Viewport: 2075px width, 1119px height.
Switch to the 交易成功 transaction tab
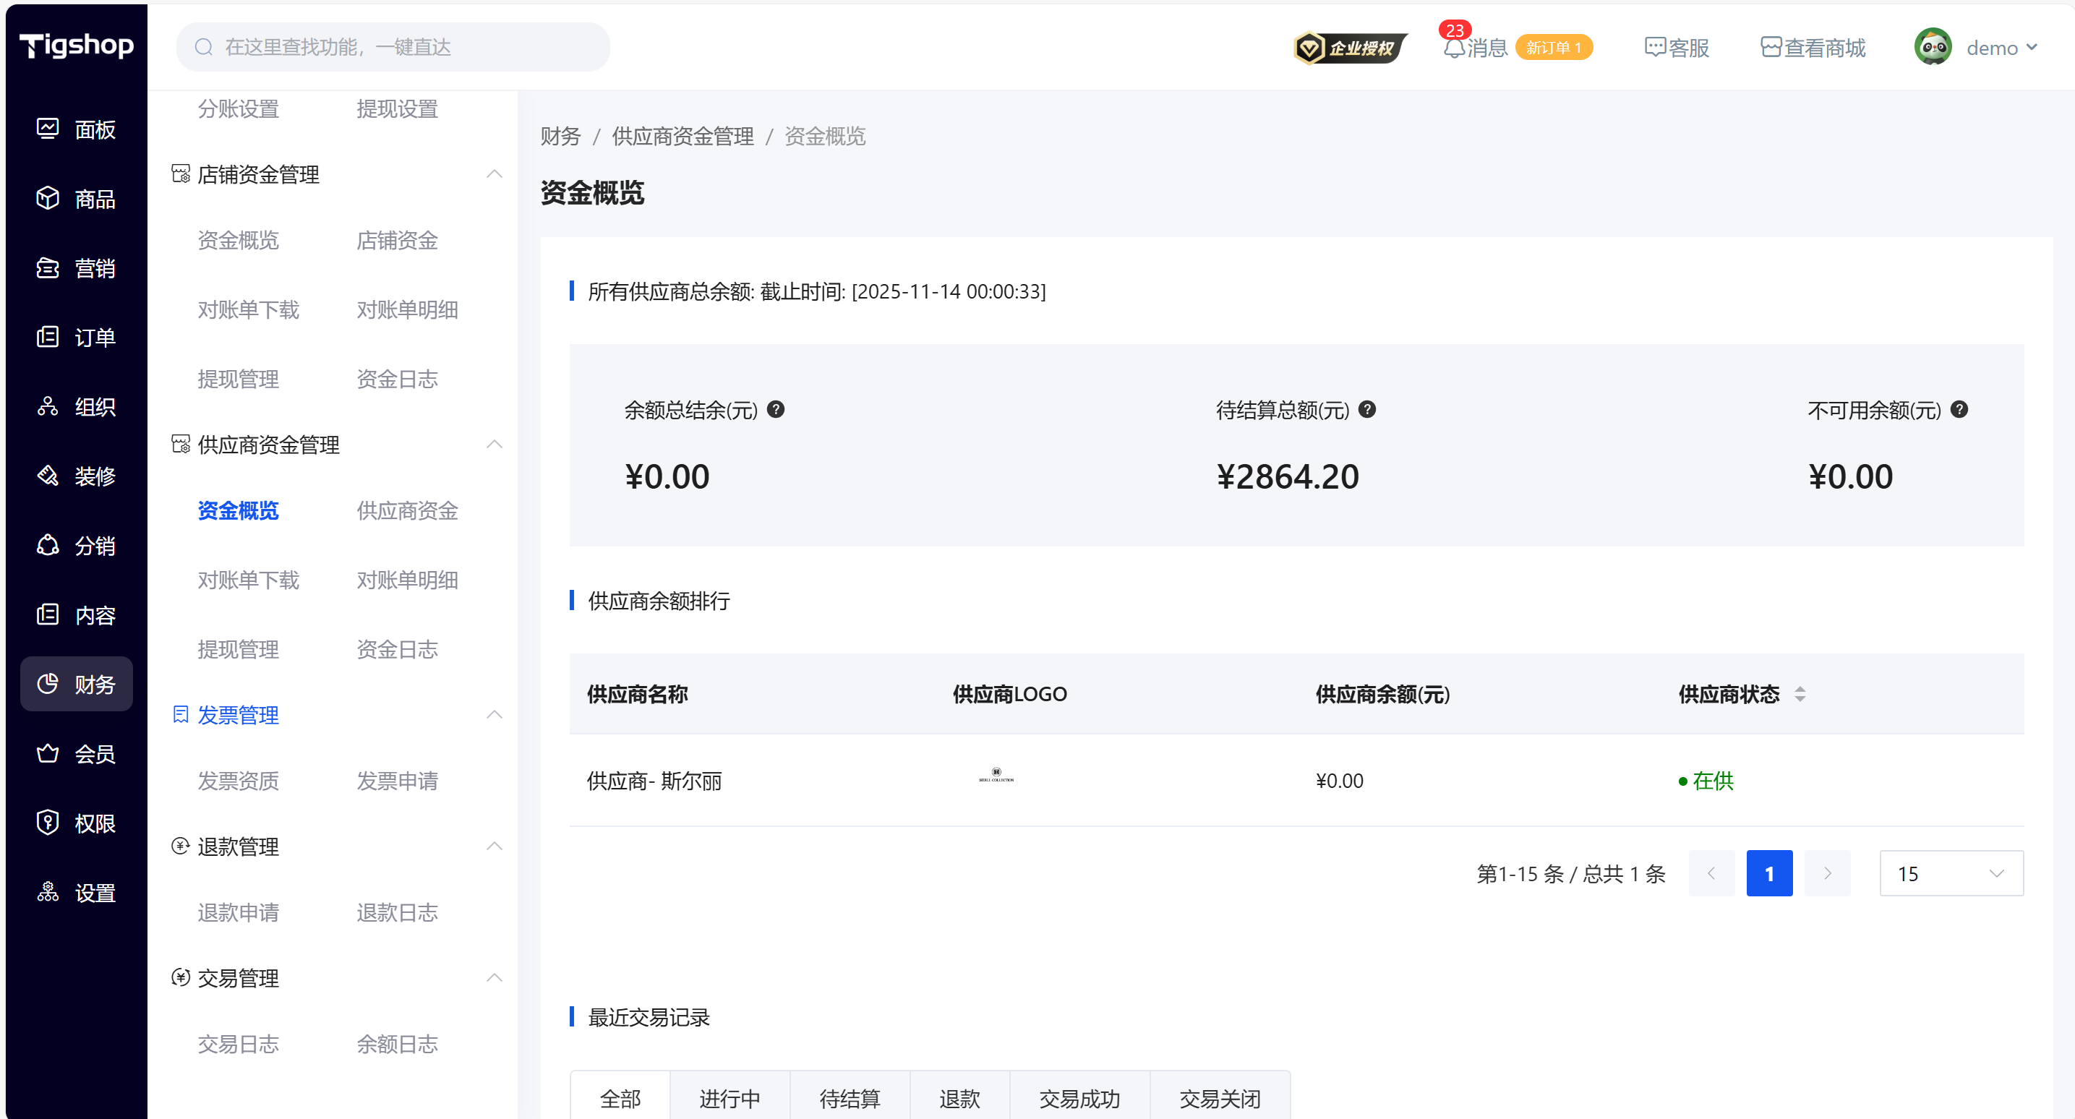1079,1098
